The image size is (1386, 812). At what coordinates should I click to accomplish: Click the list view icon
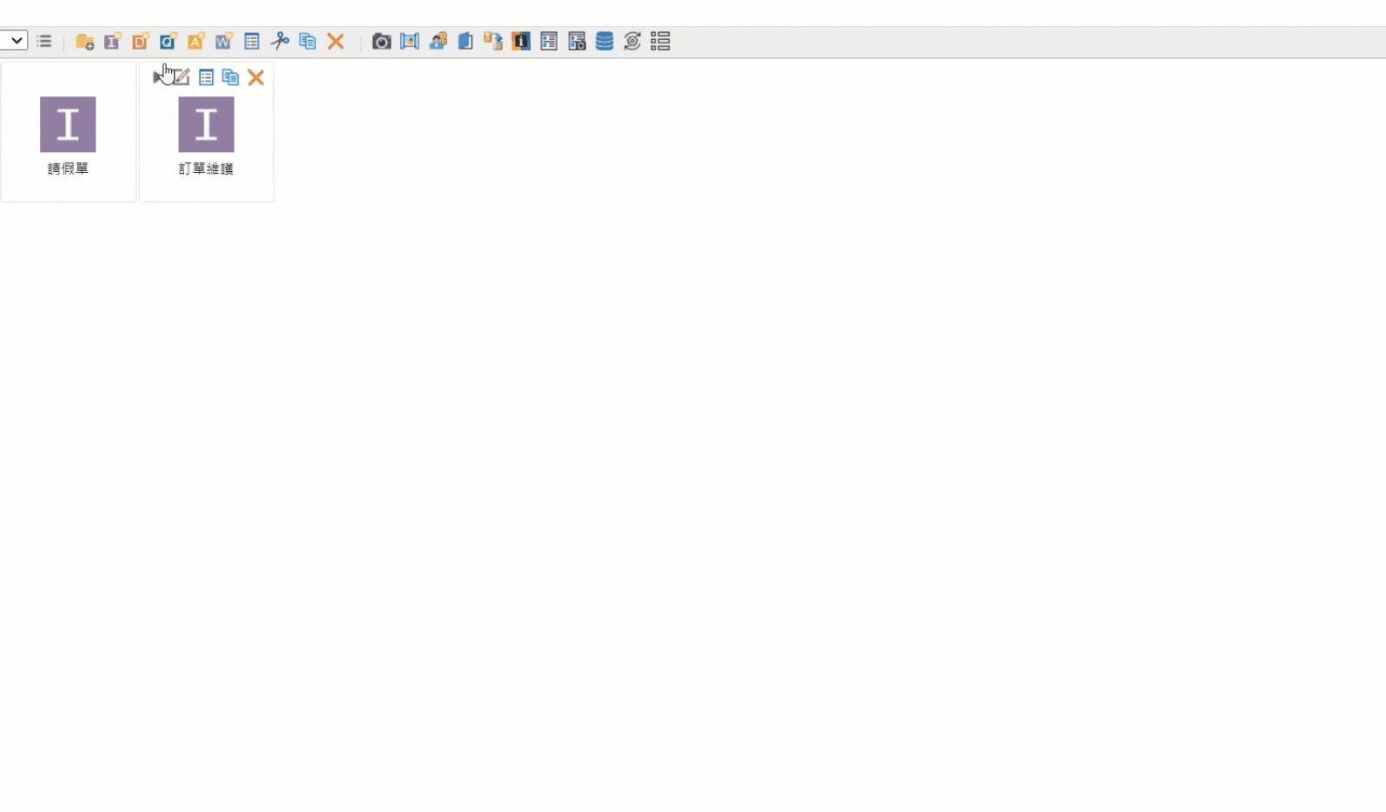[44, 41]
